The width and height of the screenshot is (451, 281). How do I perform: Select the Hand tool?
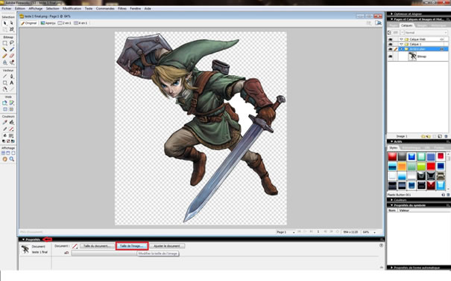(5, 159)
